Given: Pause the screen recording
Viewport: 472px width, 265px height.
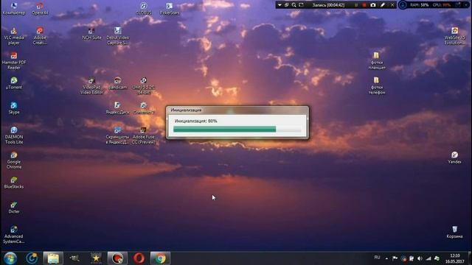Looking at the screenshot, I should click(x=356, y=5).
